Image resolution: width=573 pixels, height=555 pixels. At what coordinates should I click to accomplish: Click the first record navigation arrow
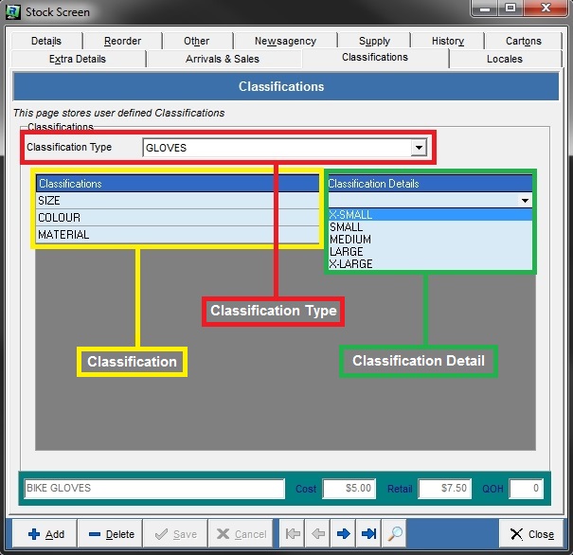[x=291, y=534]
